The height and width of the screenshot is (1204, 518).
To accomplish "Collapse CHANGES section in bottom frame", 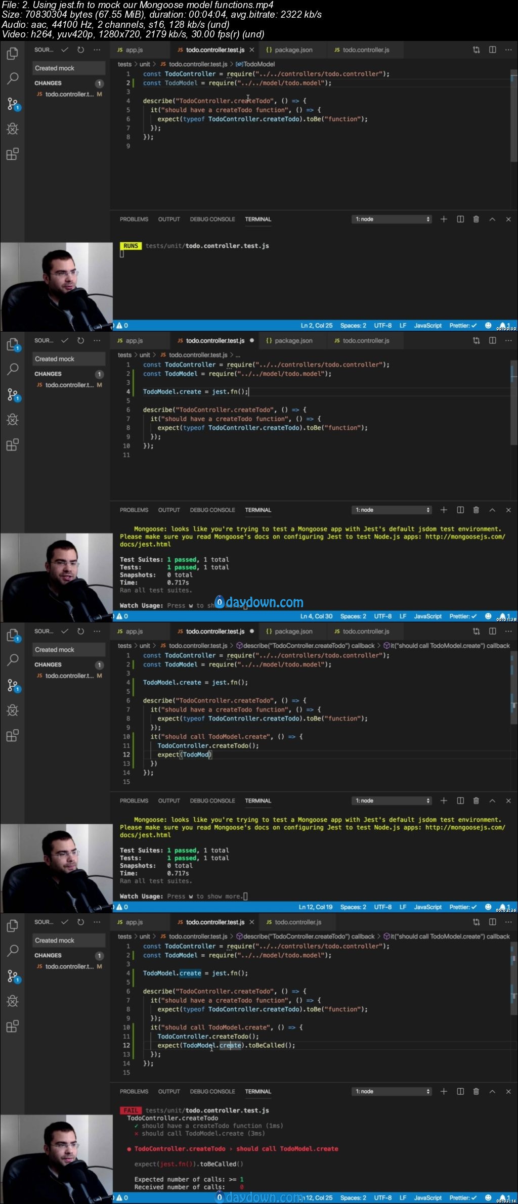I will click(48, 955).
